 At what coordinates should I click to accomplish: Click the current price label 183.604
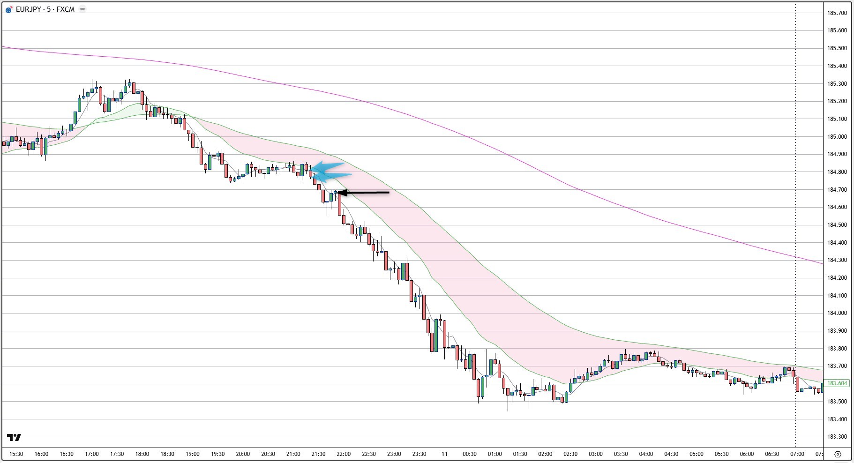tap(837, 383)
